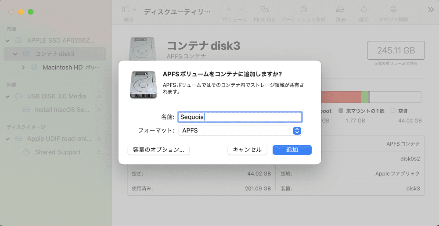The image size is (439, 226).
Task: Click the ディスクユーティリ... window title
Action: point(176,12)
